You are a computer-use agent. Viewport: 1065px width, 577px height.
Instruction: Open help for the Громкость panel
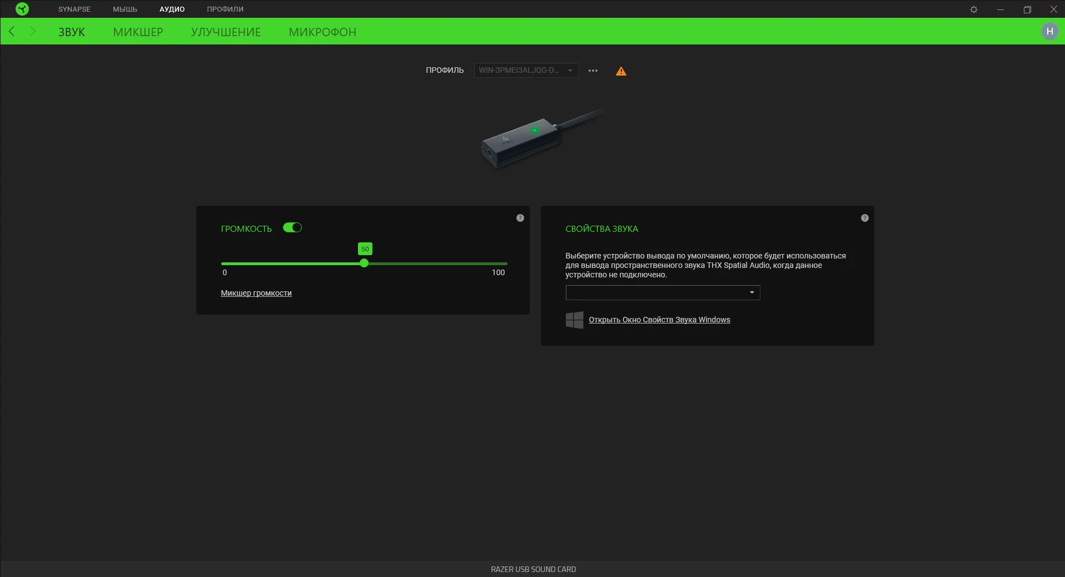pyautogui.click(x=520, y=218)
